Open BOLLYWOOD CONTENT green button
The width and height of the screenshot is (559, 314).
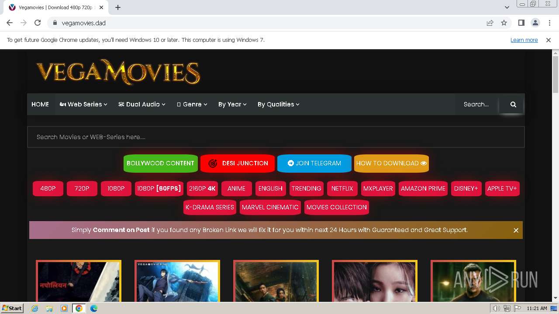click(160, 163)
